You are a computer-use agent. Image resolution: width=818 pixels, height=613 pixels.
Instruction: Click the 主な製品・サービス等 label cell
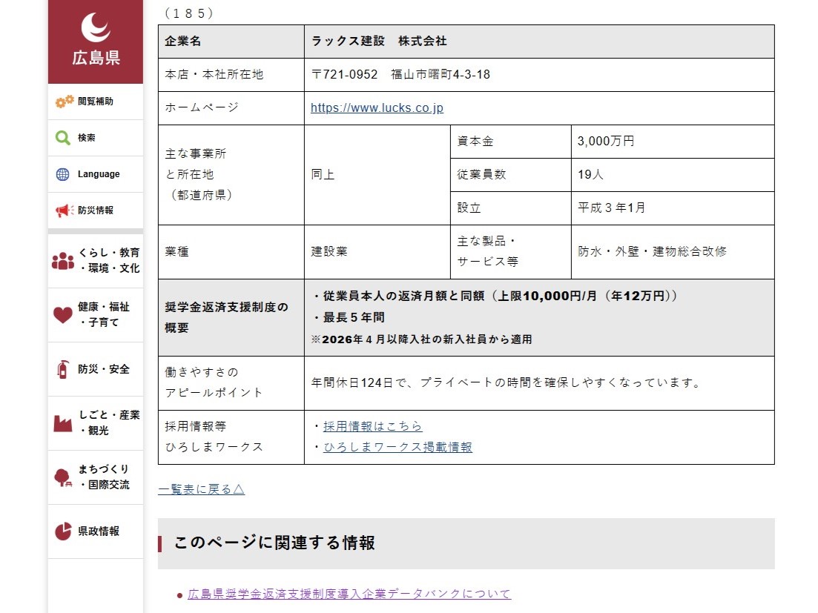click(511, 252)
